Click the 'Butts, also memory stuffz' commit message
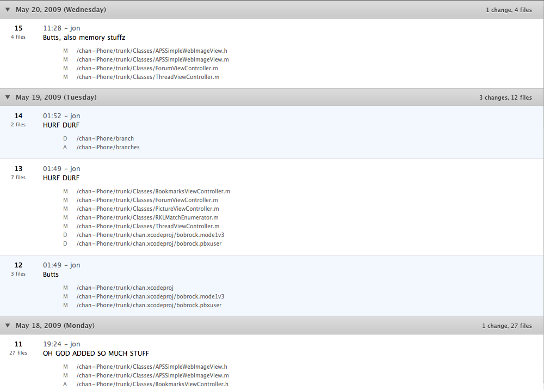Screen dimensions: 544x390 point(84,38)
